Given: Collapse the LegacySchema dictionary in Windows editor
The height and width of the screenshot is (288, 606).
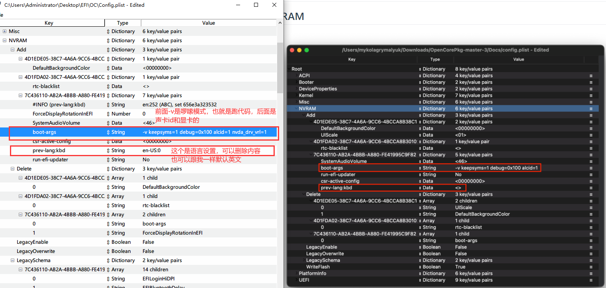Looking at the screenshot, I should 12,261.
